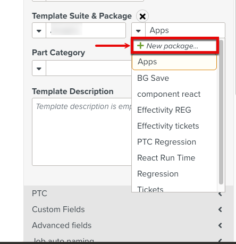The image size is (236, 244).
Task: Select Regression package in the list
Action: 174,174
